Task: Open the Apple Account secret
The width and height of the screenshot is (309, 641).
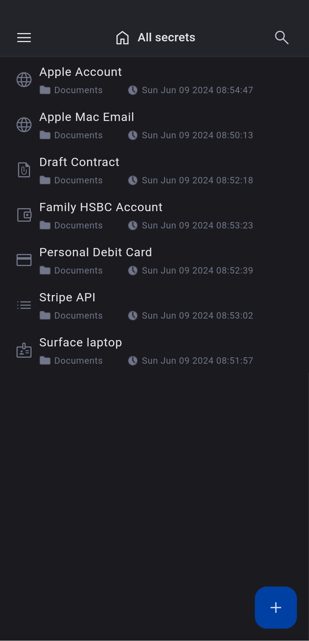Action: pos(80,72)
